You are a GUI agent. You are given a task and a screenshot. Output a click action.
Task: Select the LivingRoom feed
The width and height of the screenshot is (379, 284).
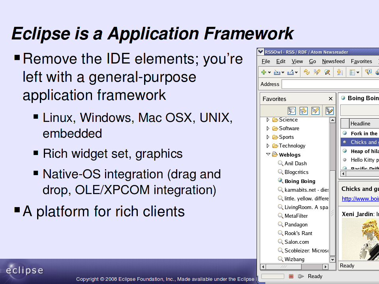point(306,207)
